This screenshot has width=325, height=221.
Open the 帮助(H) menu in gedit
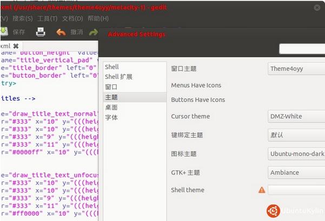pos(98,18)
